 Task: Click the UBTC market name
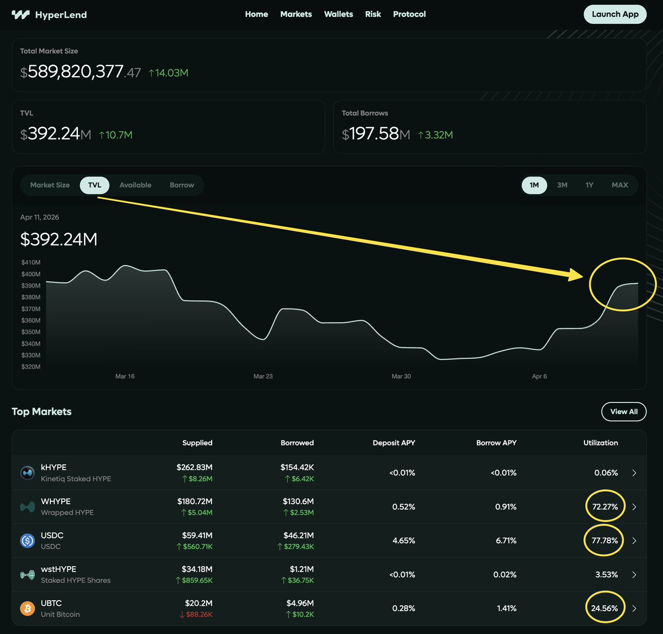(51, 603)
